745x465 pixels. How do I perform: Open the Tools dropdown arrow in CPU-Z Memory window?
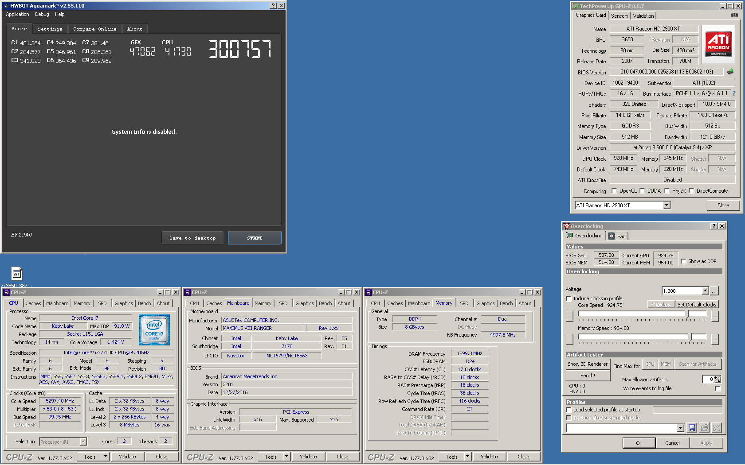click(467, 457)
